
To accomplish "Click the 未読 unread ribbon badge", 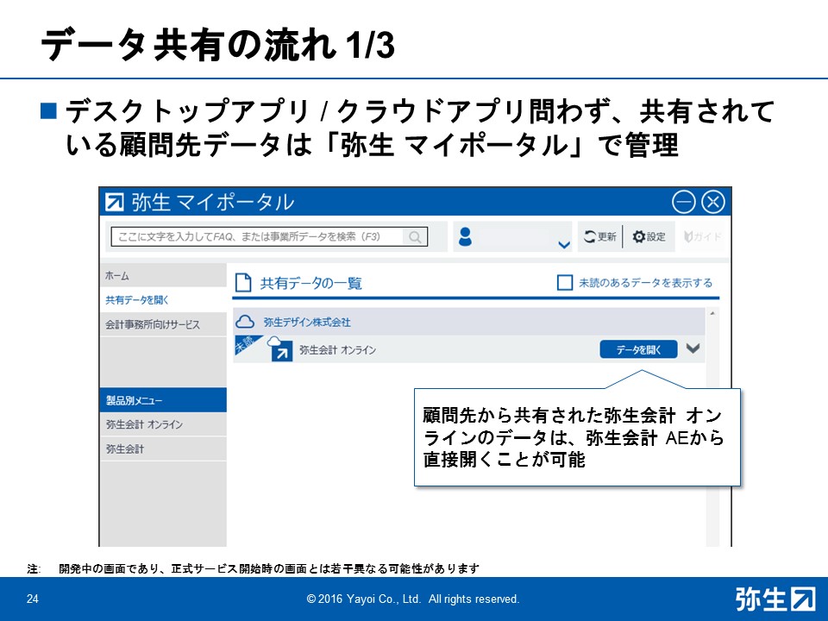I will [x=245, y=344].
